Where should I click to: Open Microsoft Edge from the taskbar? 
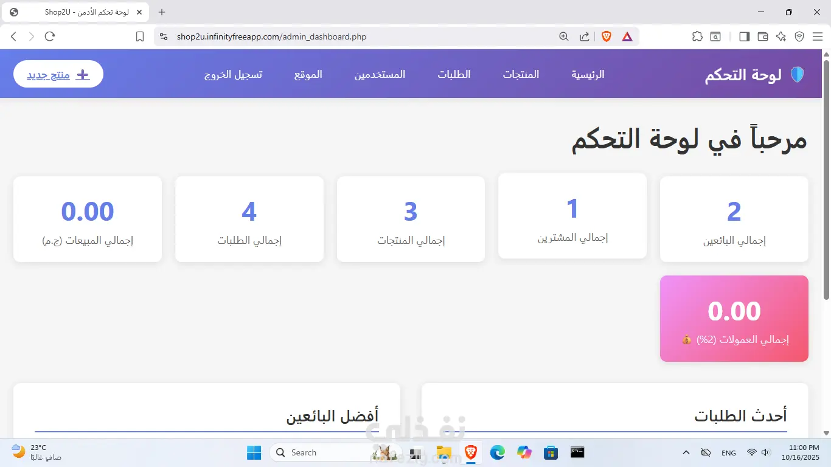pos(498,452)
